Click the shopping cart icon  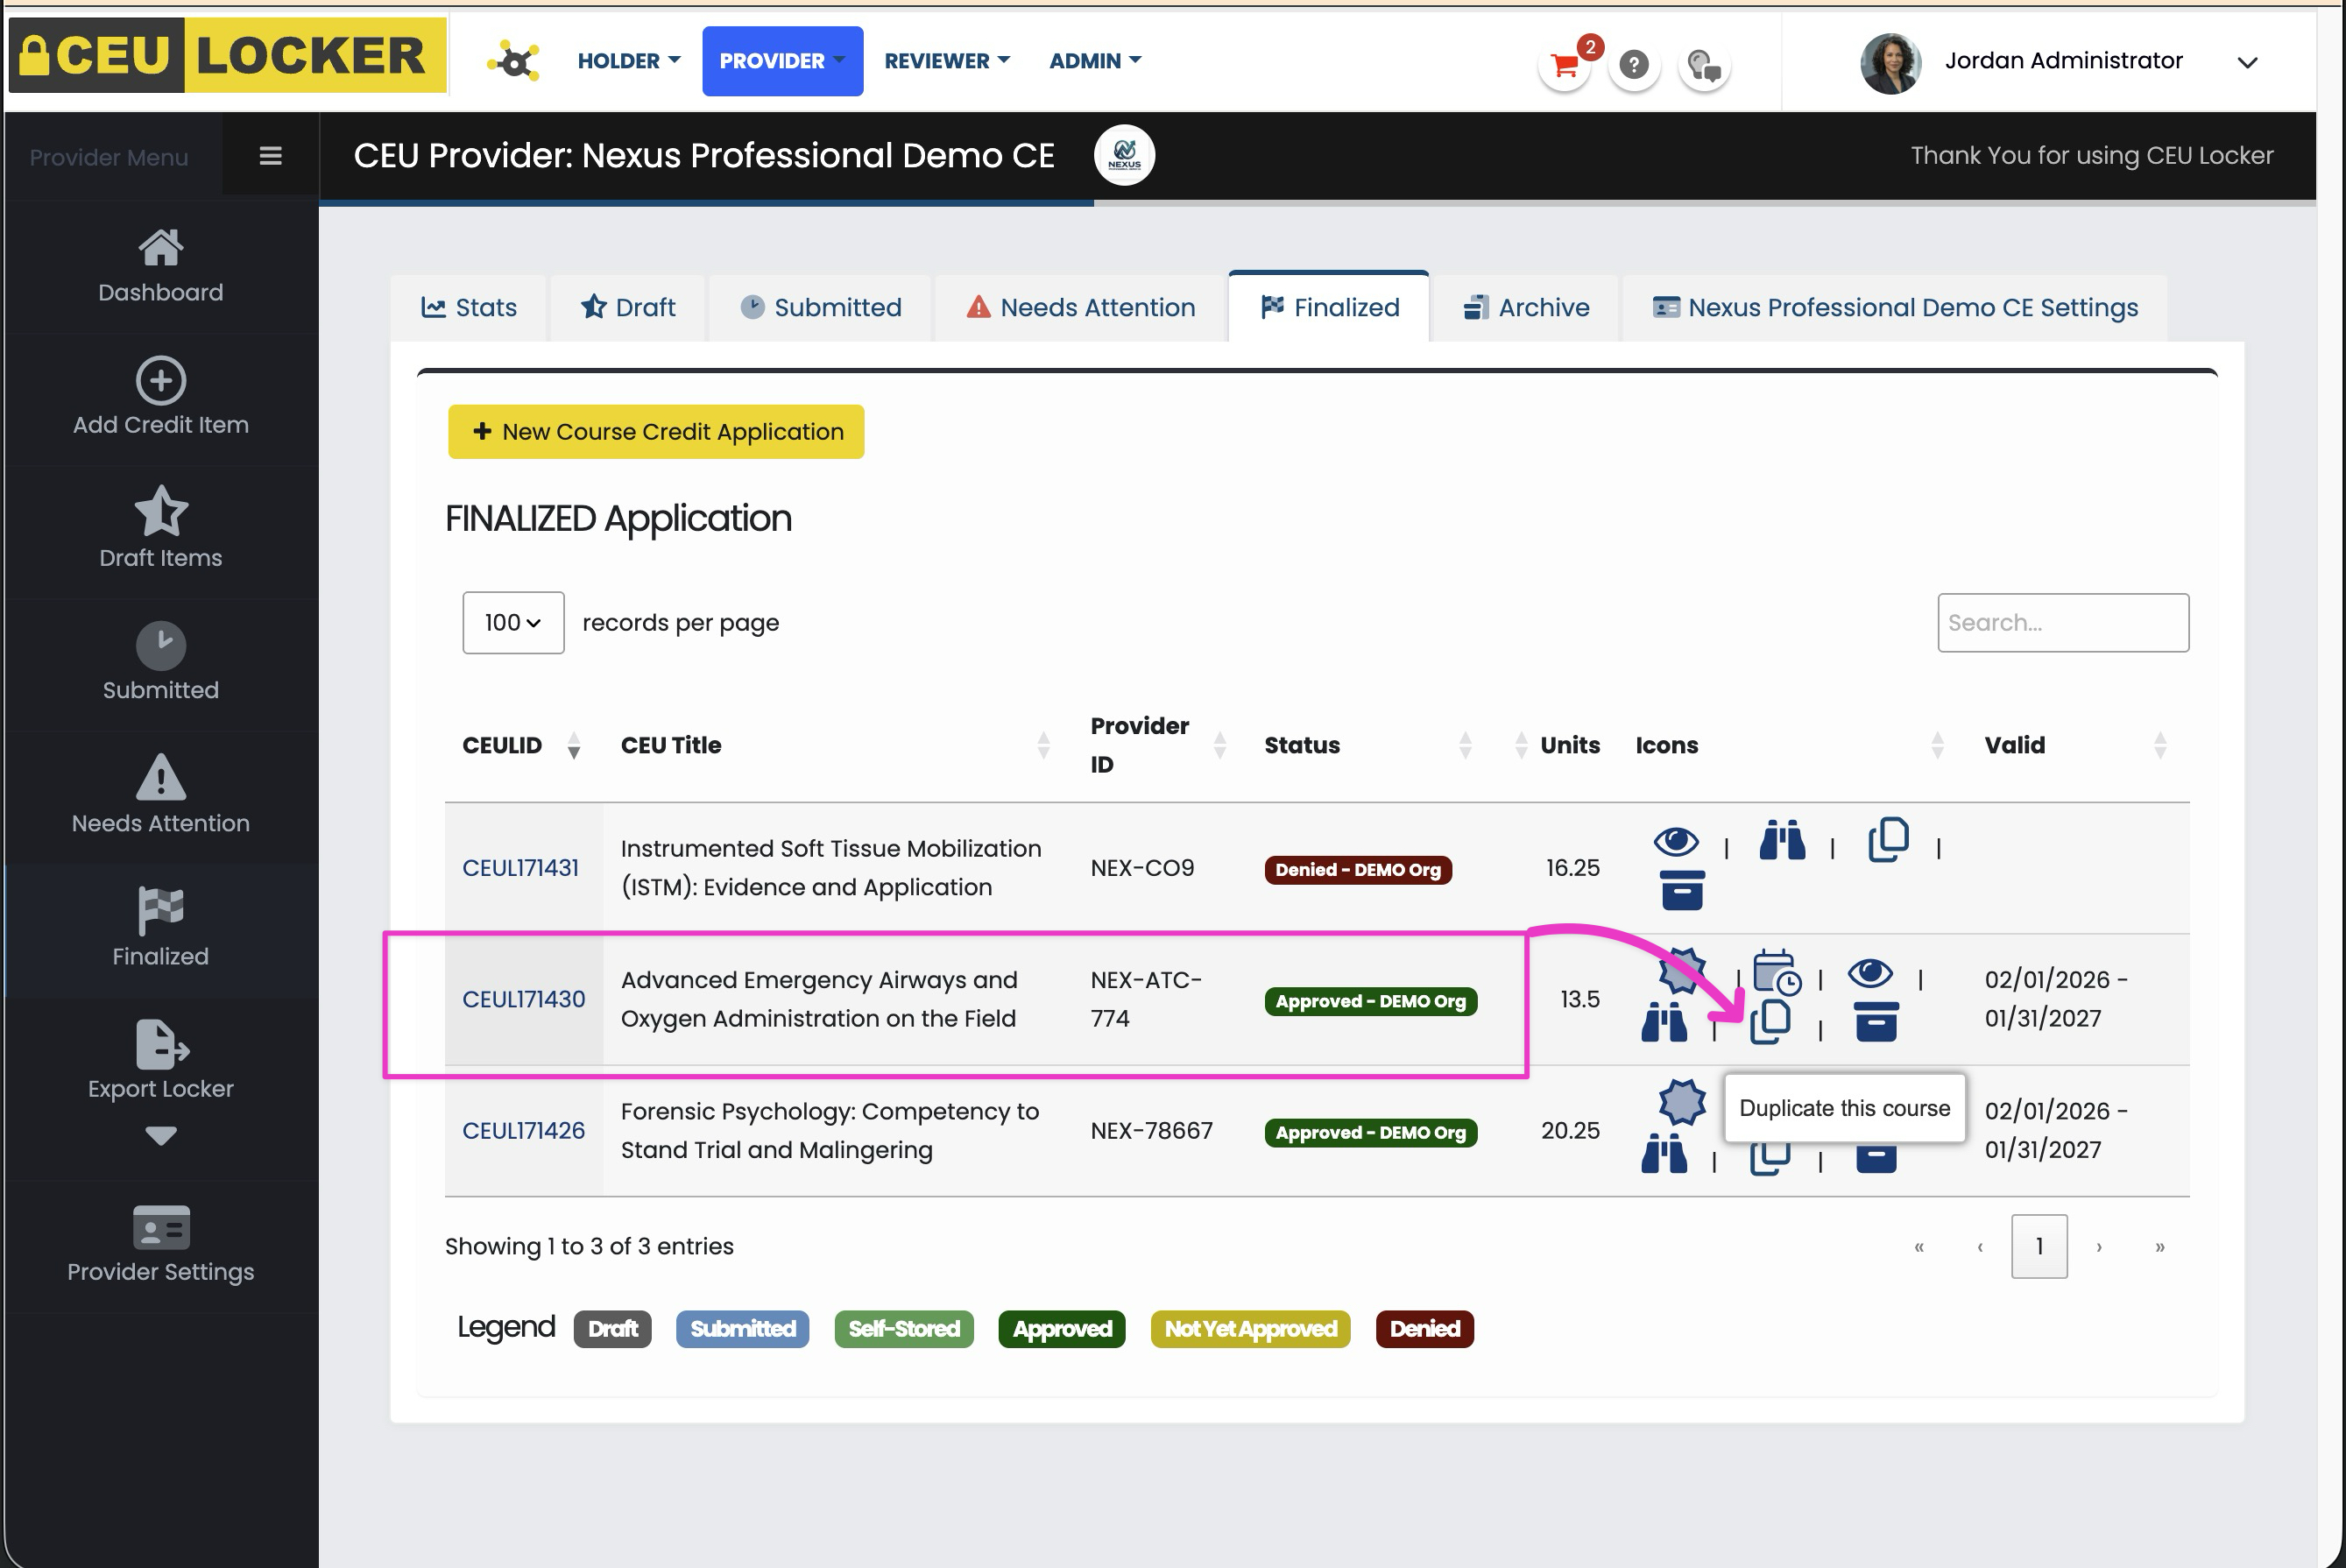point(1564,67)
